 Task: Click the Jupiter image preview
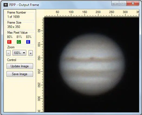click(x=92, y=65)
